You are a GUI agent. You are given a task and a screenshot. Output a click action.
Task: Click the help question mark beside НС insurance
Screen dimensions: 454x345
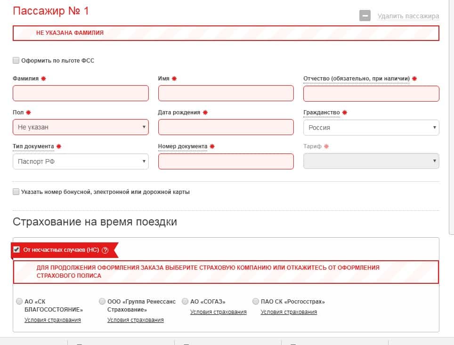pos(105,250)
